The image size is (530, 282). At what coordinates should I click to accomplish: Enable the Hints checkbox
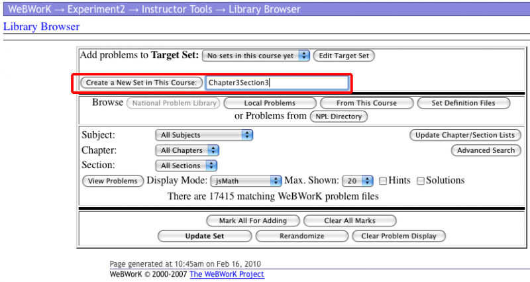click(383, 181)
